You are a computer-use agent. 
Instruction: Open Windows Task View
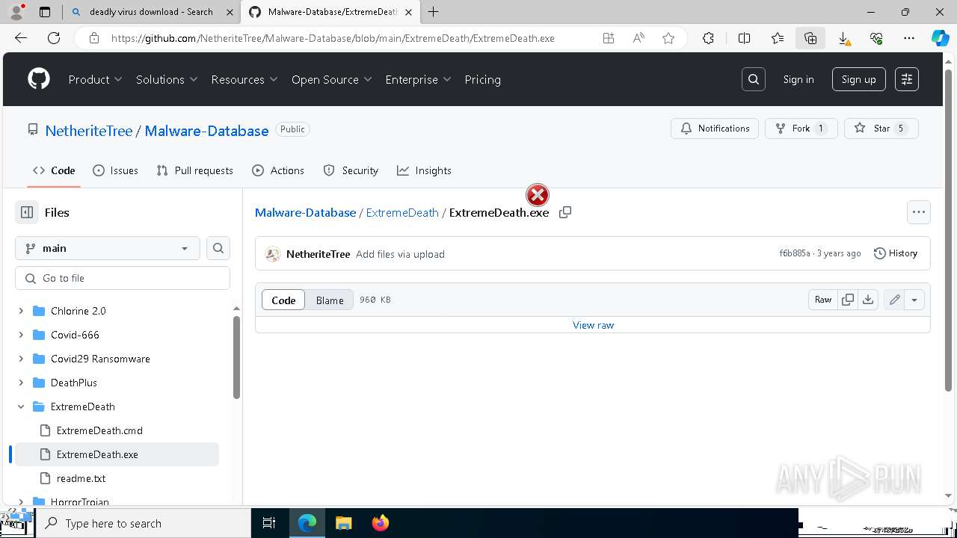coord(269,523)
